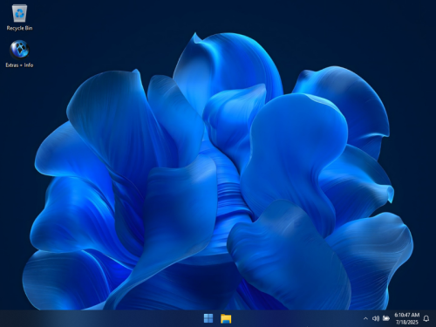
Task: Open the volume speaker tray icon
Action: [376, 318]
